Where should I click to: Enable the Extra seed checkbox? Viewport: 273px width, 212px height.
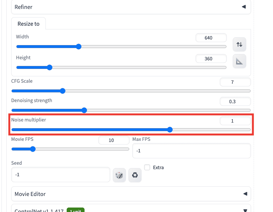(147, 167)
